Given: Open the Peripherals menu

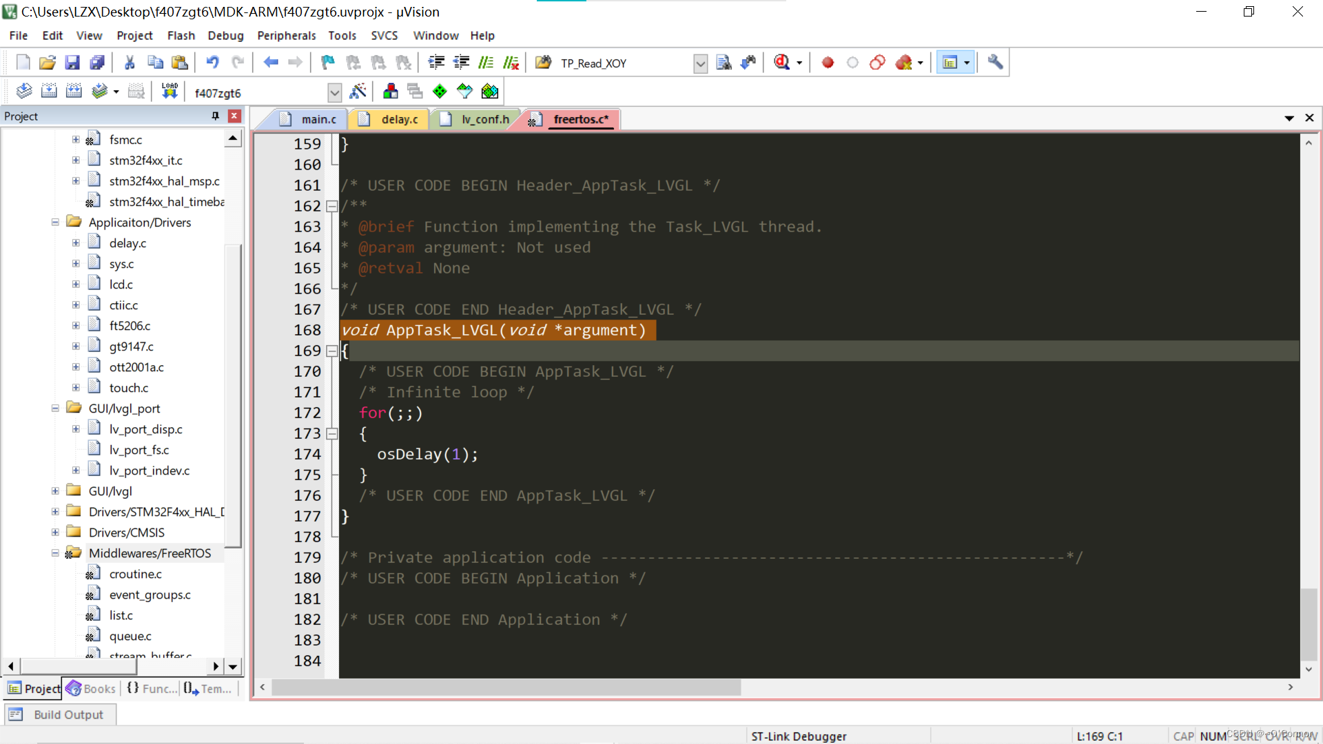Looking at the screenshot, I should tap(286, 35).
